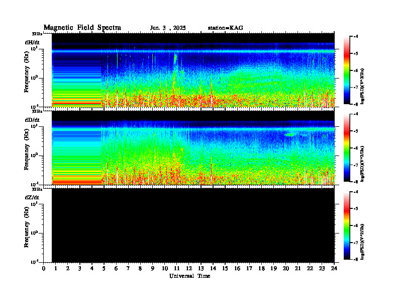Click hour 10 on the time axis
The height and width of the screenshot is (308, 398).
(x=165, y=269)
